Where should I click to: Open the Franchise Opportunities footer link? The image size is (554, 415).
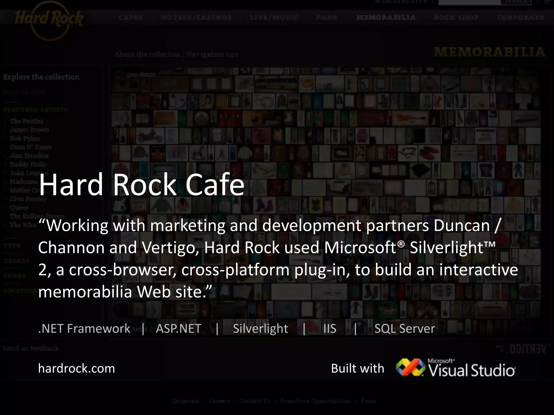click(315, 401)
